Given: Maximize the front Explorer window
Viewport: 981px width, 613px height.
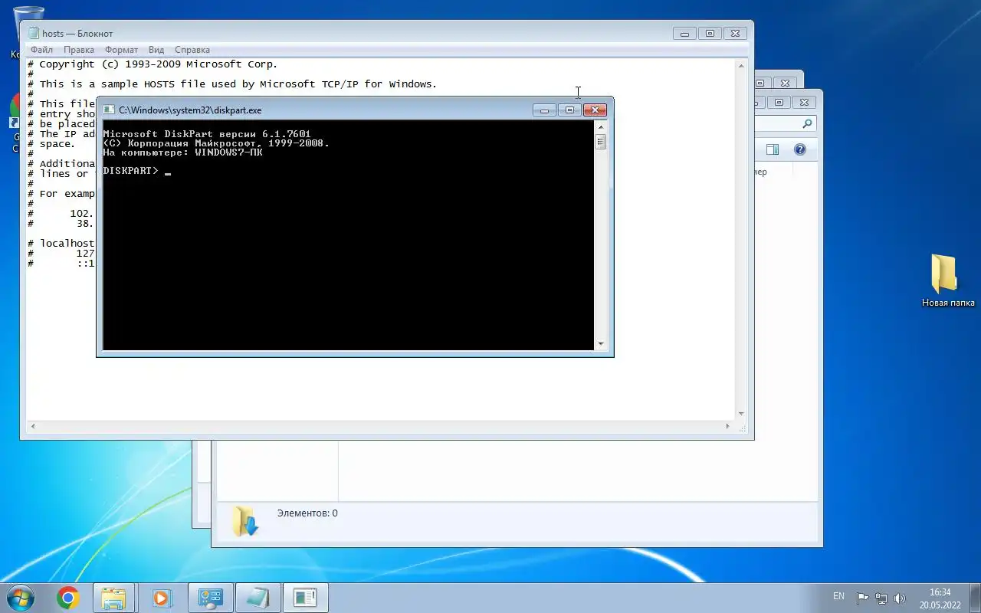Looking at the screenshot, I should [x=779, y=102].
